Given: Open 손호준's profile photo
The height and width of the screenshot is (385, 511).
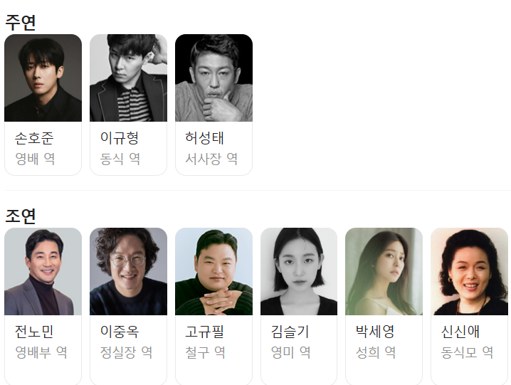Looking at the screenshot, I should 43,78.
